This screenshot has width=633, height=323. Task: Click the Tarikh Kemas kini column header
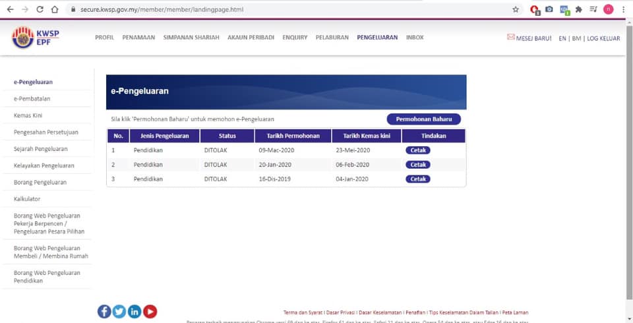tap(367, 136)
